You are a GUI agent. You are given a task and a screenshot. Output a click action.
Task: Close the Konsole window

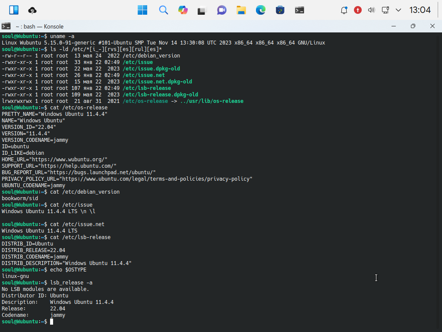(x=433, y=26)
